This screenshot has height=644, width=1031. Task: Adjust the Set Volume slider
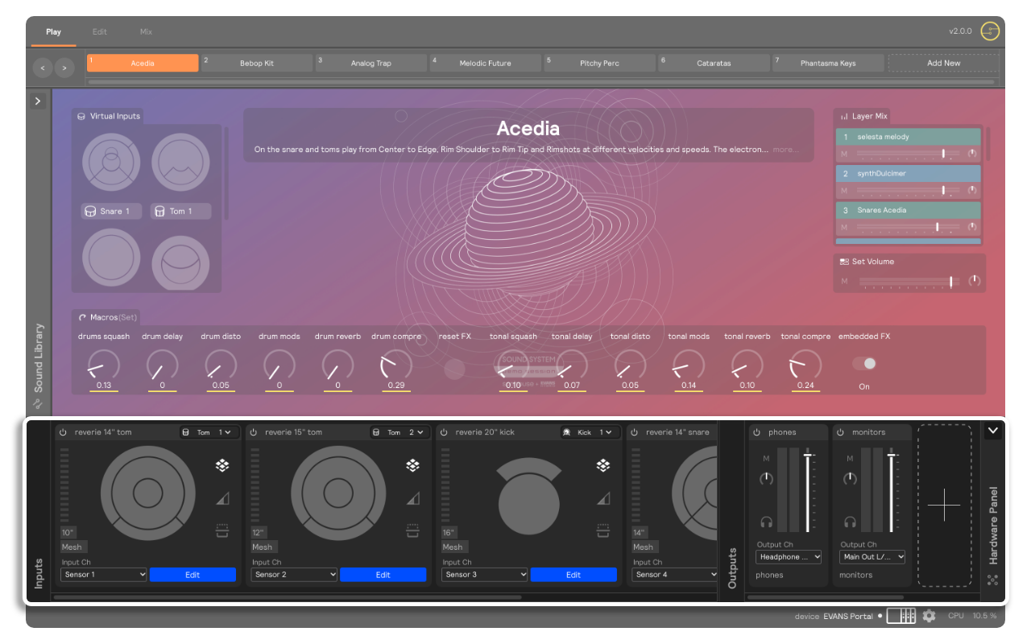(909, 282)
